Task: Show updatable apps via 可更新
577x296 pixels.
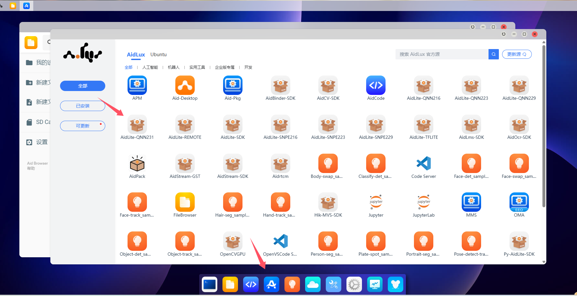Action: [x=83, y=126]
